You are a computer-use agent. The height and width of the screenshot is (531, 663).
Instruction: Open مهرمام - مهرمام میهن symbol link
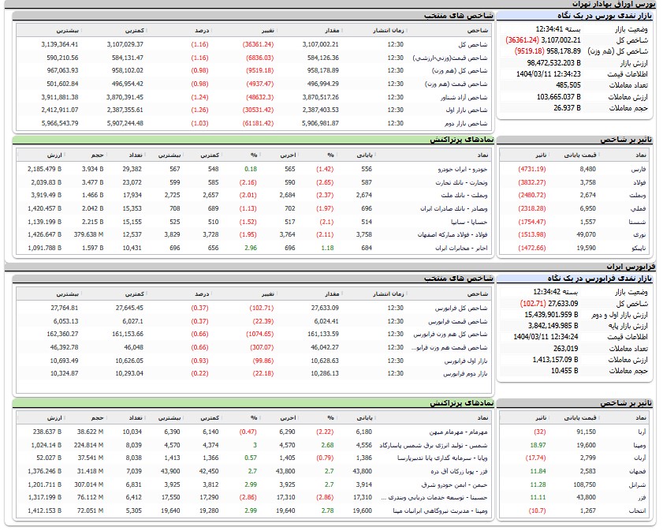coord(460,432)
